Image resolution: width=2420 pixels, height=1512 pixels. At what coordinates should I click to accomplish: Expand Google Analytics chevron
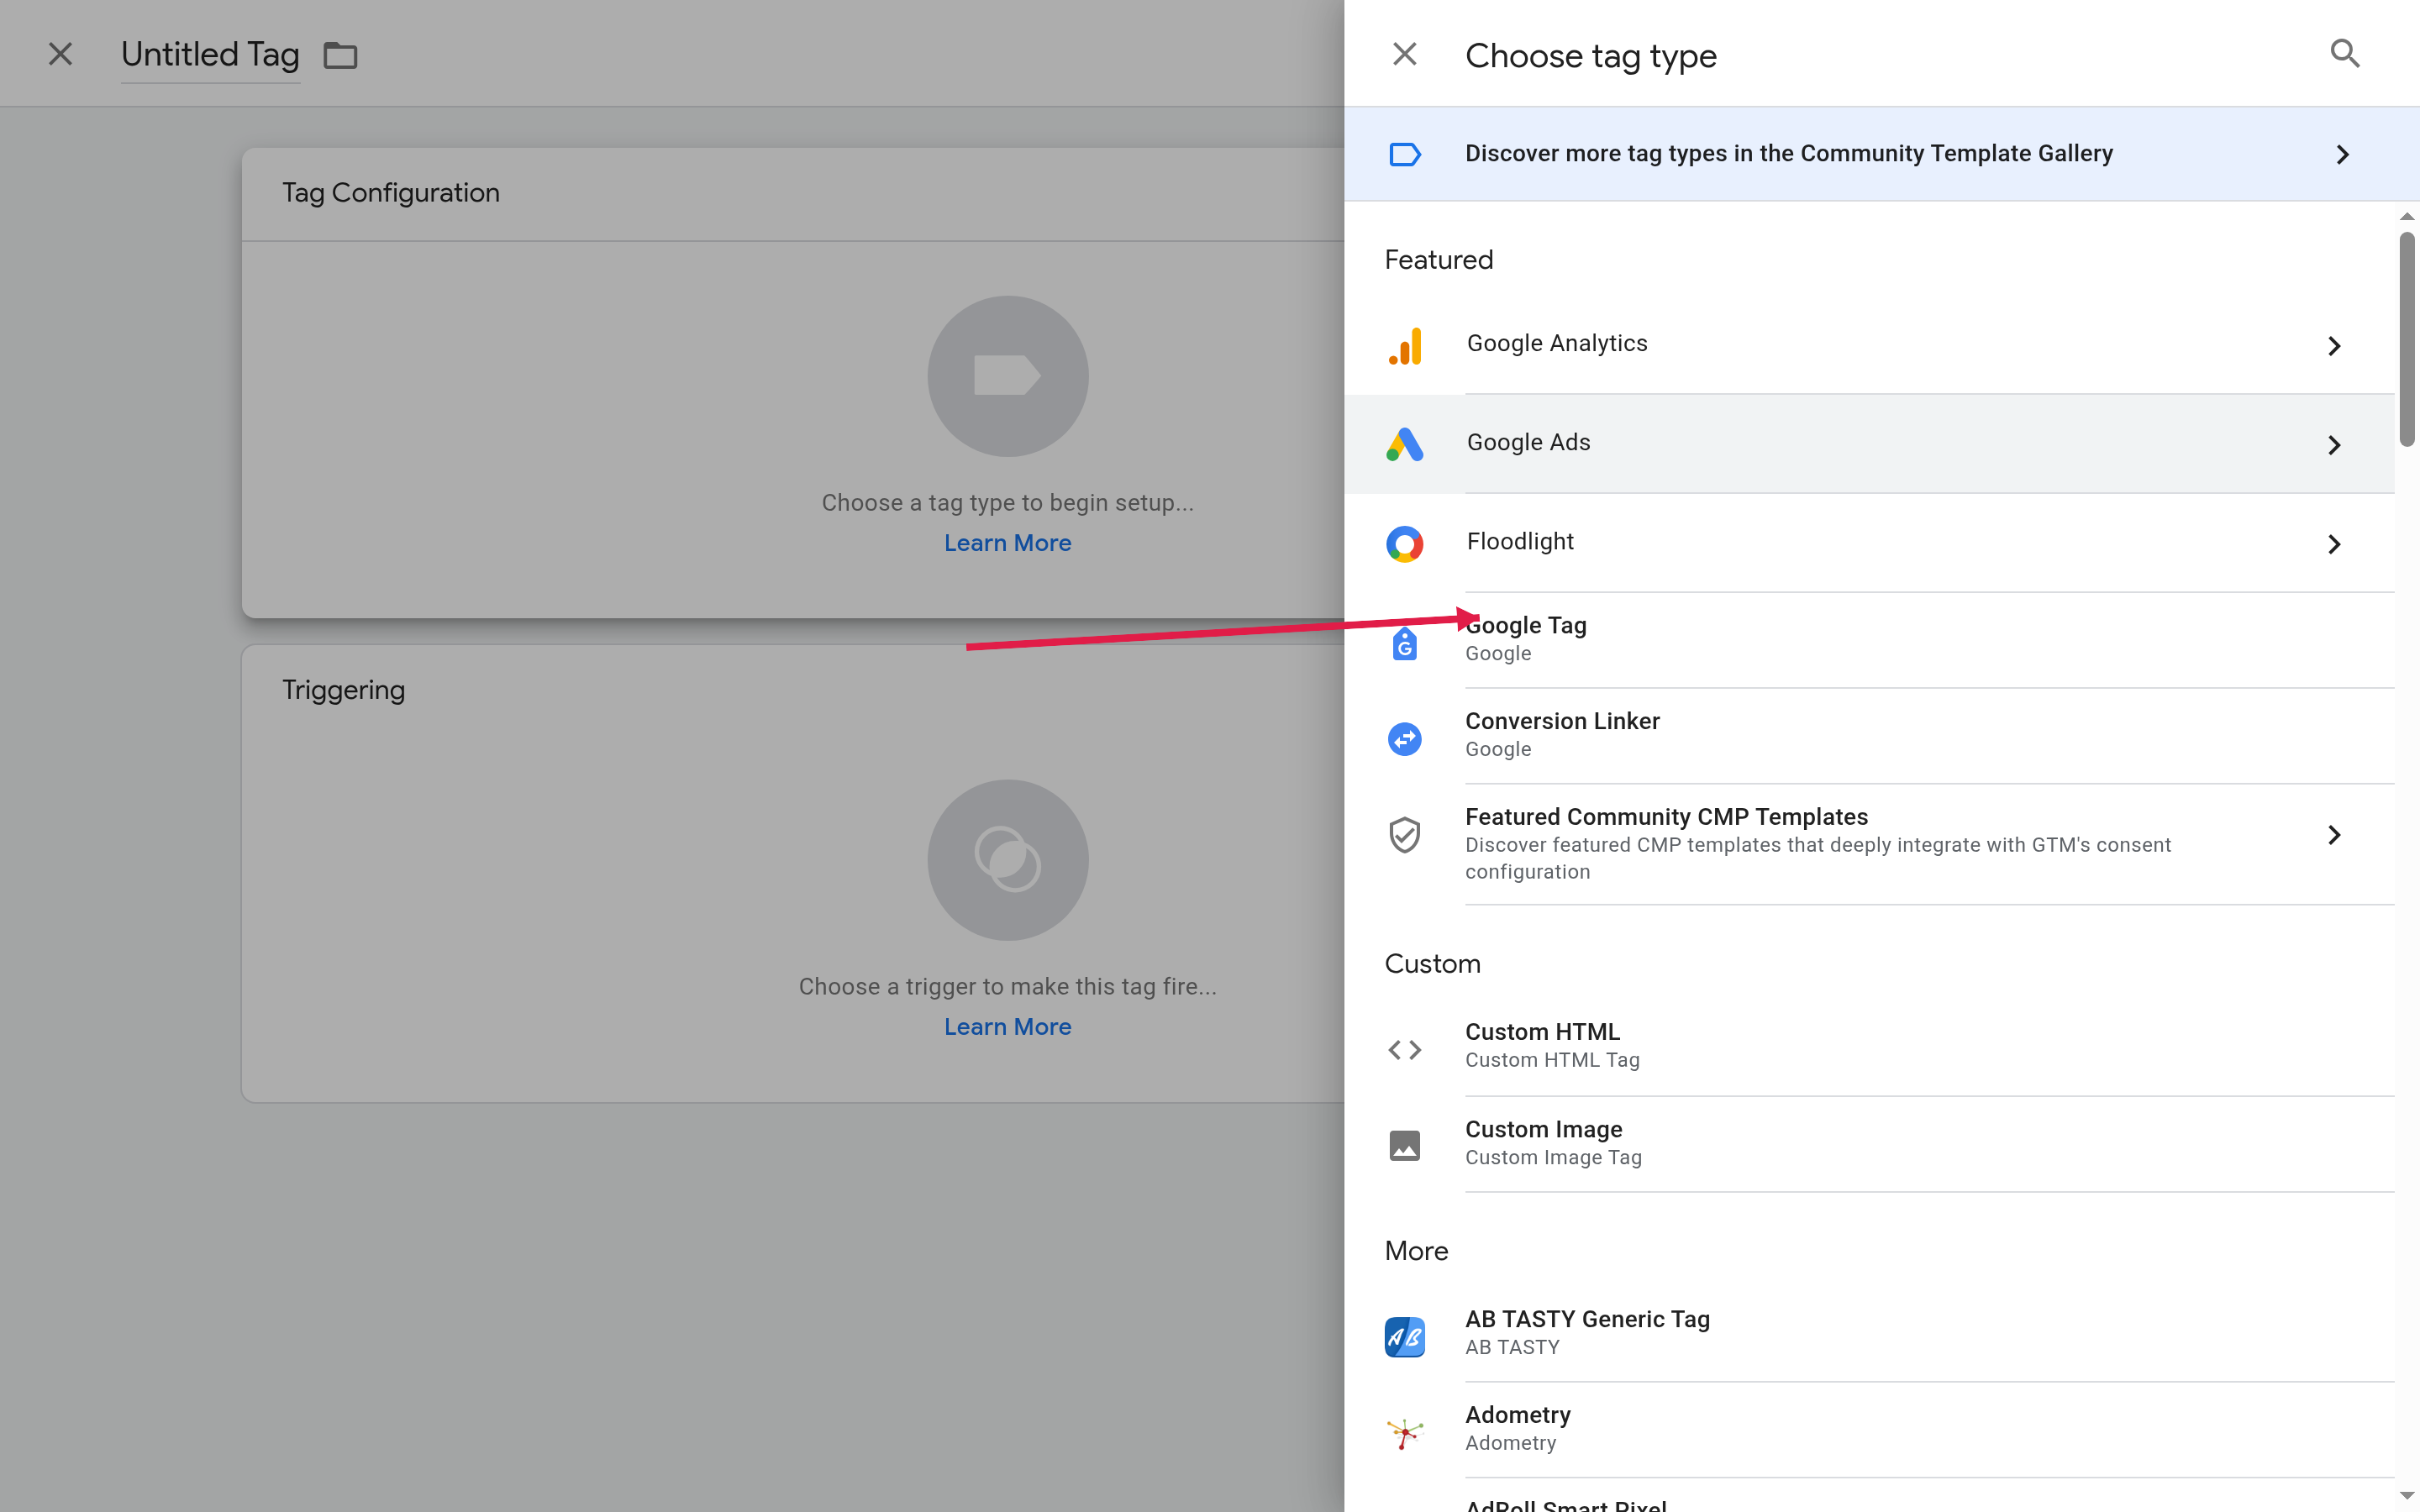(2334, 346)
